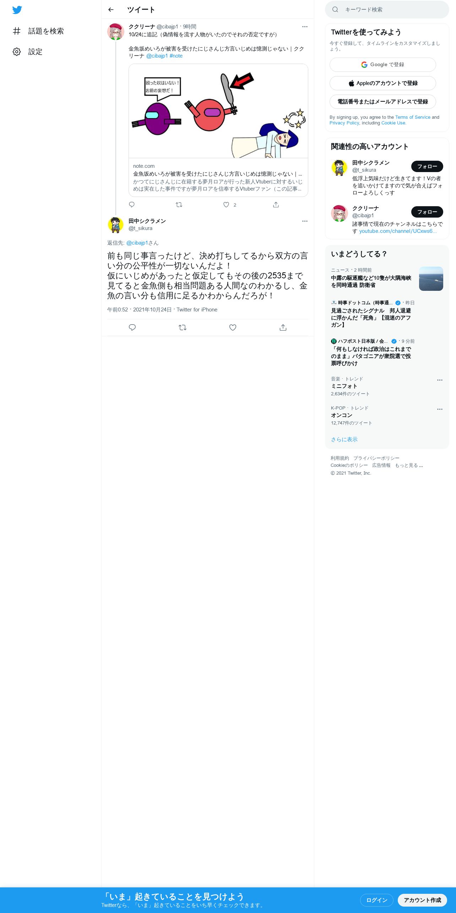Open options for オンコン trend
This screenshot has height=913, width=456.
point(440,409)
